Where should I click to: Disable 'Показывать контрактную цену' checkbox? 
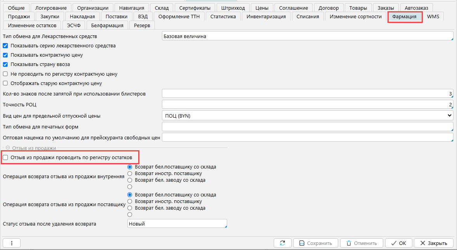[5, 55]
